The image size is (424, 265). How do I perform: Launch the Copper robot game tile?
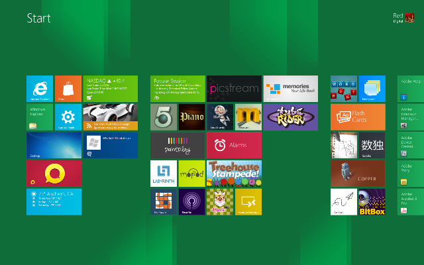point(358,174)
